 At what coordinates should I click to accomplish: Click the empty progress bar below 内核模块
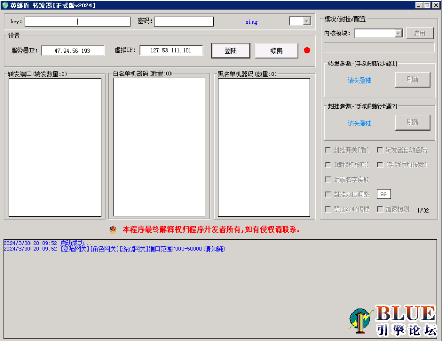[x=378, y=47]
